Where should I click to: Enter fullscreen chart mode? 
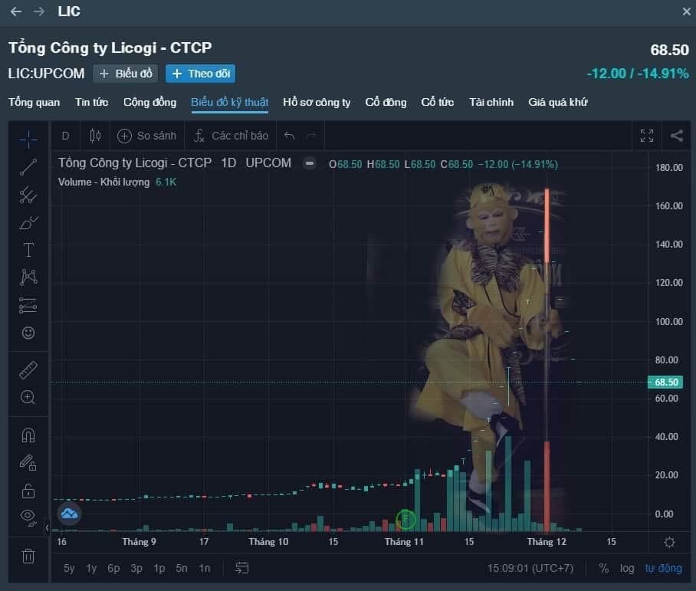(x=647, y=136)
